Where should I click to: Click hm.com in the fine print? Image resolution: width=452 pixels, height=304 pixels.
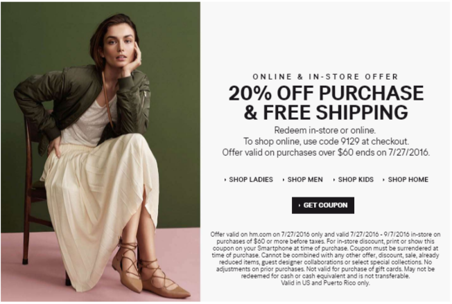pyautogui.click(x=260, y=234)
